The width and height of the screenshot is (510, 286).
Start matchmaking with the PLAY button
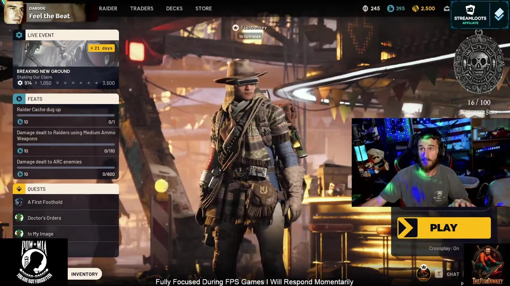click(444, 228)
